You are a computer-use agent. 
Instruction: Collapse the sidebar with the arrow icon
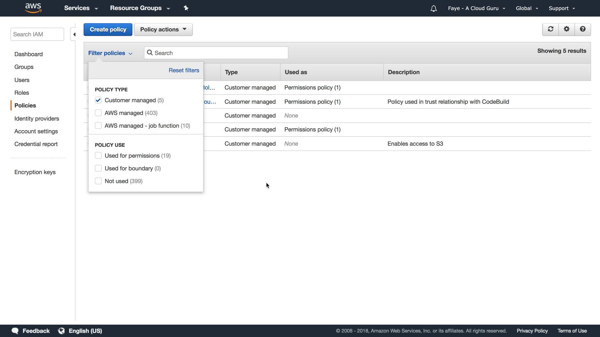pyautogui.click(x=74, y=34)
